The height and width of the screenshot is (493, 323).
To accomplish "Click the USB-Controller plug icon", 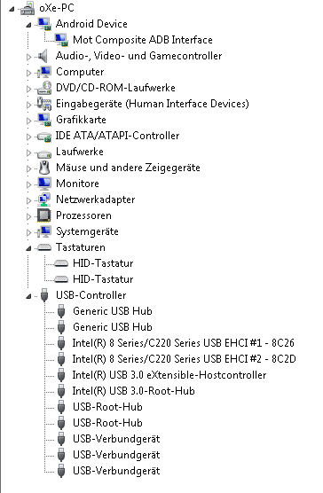I will tap(44, 295).
